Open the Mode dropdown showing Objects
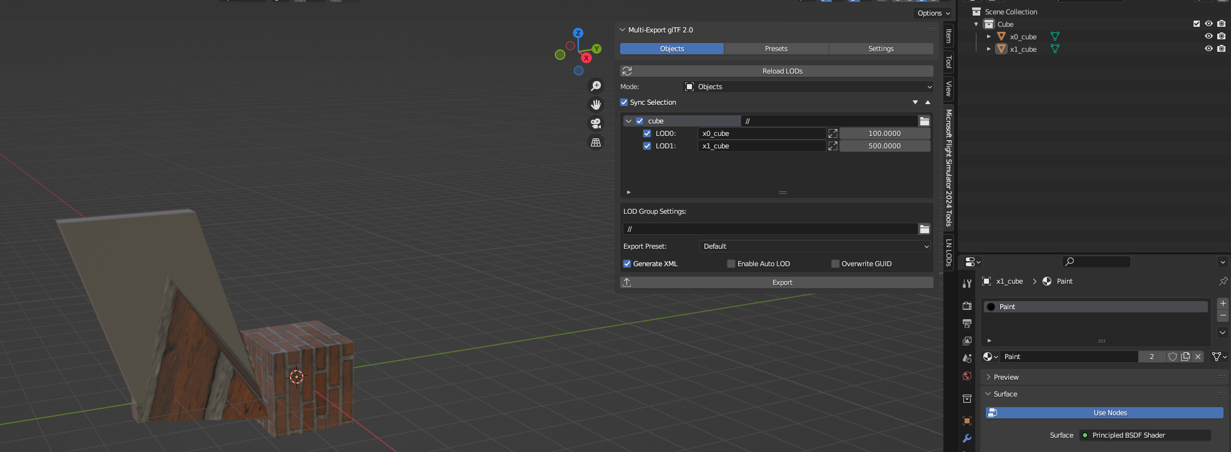 (x=808, y=87)
